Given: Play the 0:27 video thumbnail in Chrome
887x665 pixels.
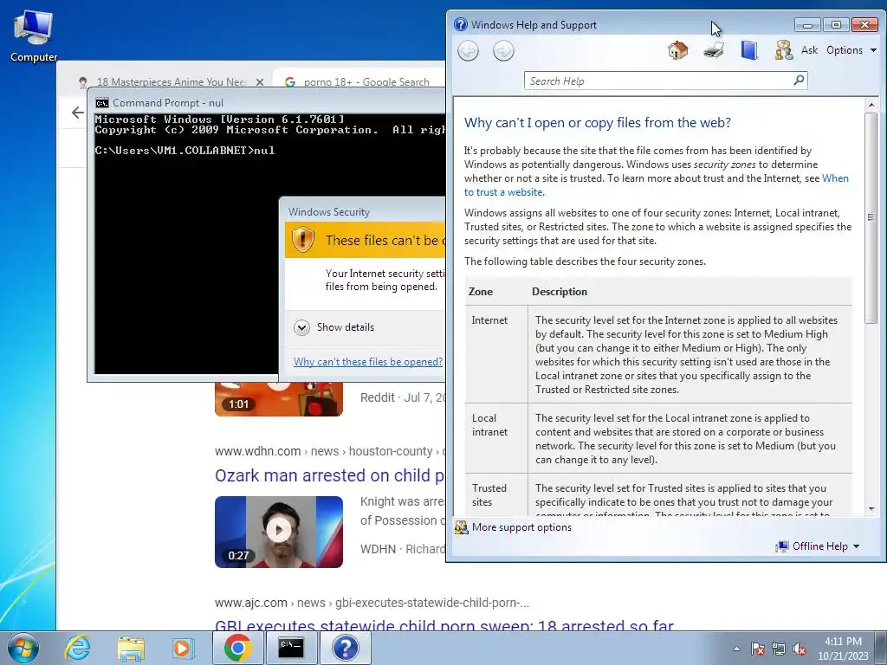Looking at the screenshot, I should (278, 532).
